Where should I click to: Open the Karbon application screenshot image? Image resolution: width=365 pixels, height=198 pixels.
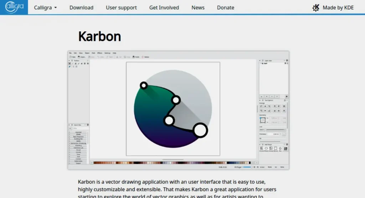click(179, 110)
